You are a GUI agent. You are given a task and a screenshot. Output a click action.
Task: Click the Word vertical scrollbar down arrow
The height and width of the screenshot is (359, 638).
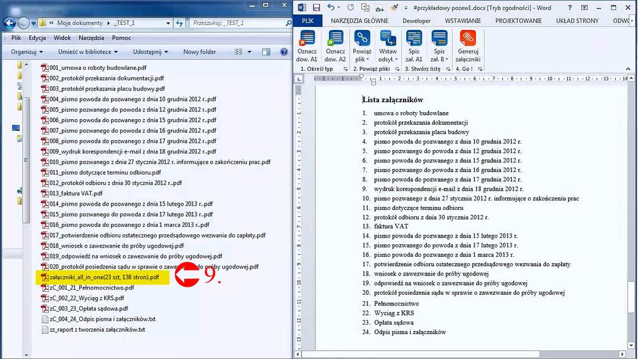point(632,345)
